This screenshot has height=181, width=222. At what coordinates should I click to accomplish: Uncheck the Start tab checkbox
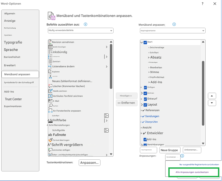click(x=145, y=42)
